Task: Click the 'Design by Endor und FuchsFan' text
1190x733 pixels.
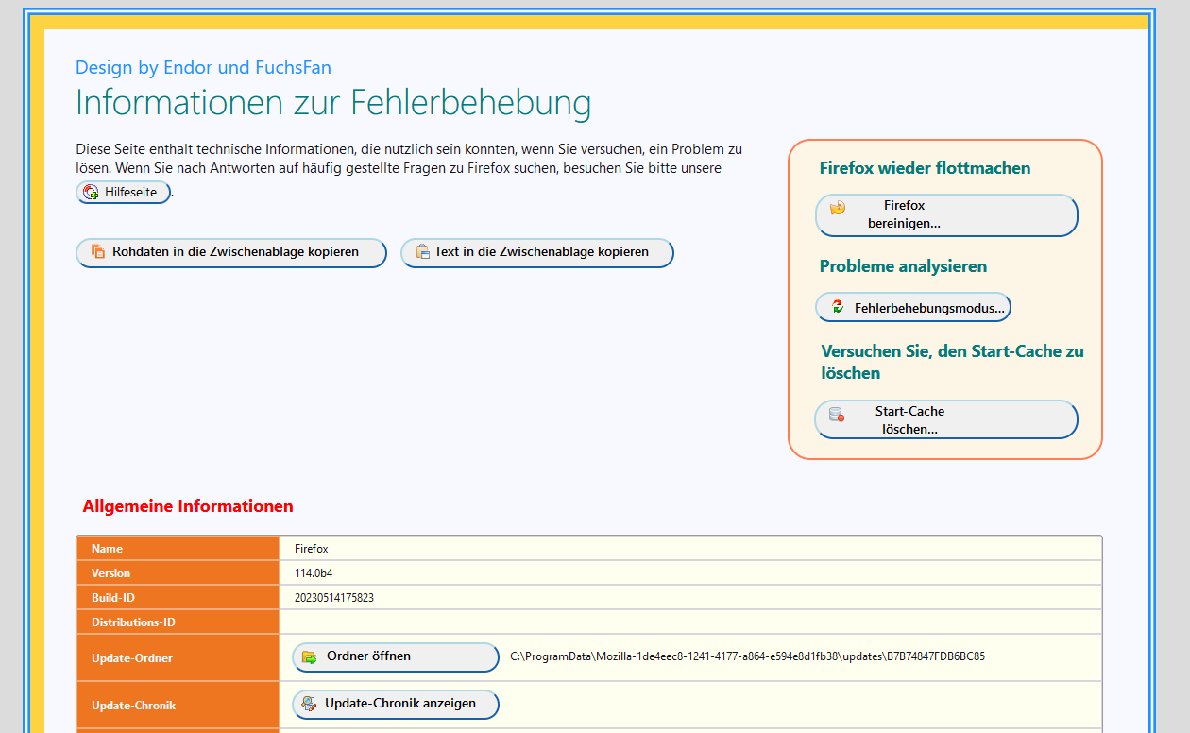Action: pyautogui.click(x=203, y=67)
